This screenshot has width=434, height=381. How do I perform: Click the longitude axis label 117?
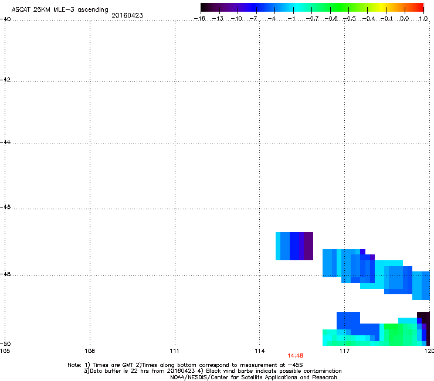coord(345,351)
